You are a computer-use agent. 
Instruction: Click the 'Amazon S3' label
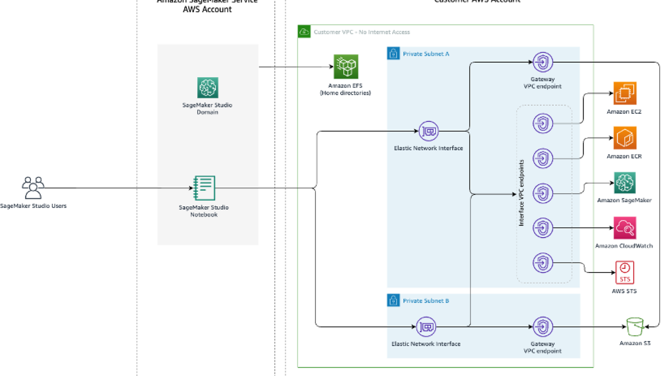point(635,343)
